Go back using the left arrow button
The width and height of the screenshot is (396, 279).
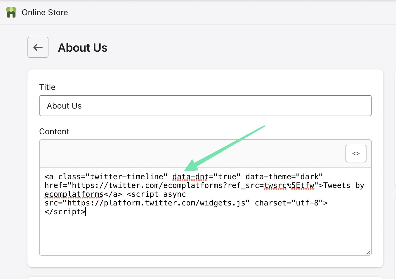click(38, 47)
